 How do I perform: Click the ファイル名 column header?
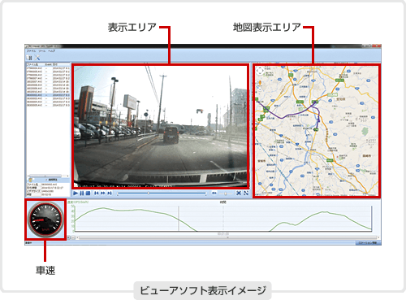coord(32,64)
